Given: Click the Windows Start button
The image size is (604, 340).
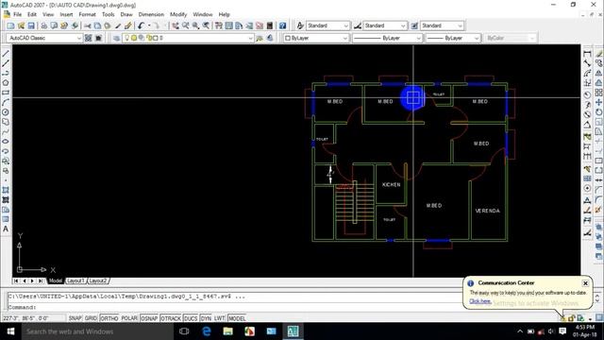Looking at the screenshot, I should [10, 331].
